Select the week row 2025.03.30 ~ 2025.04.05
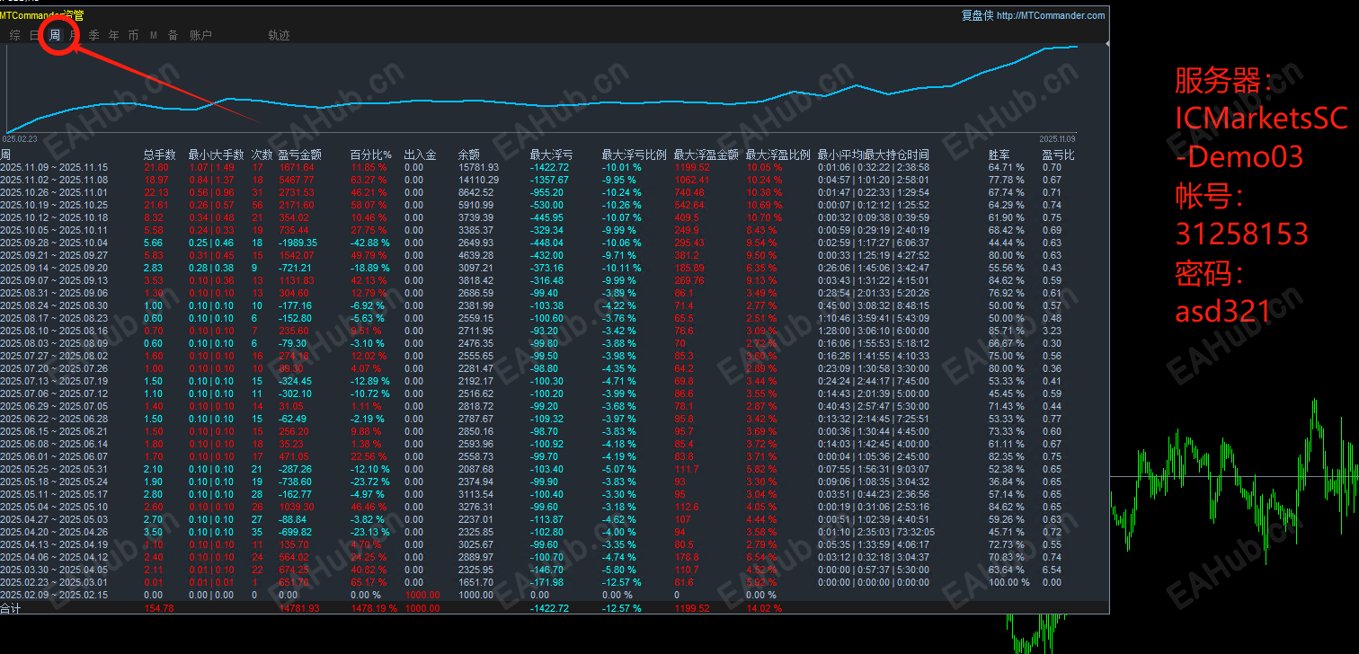This screenshot has height=654, width=1359. tap(554, 570)
